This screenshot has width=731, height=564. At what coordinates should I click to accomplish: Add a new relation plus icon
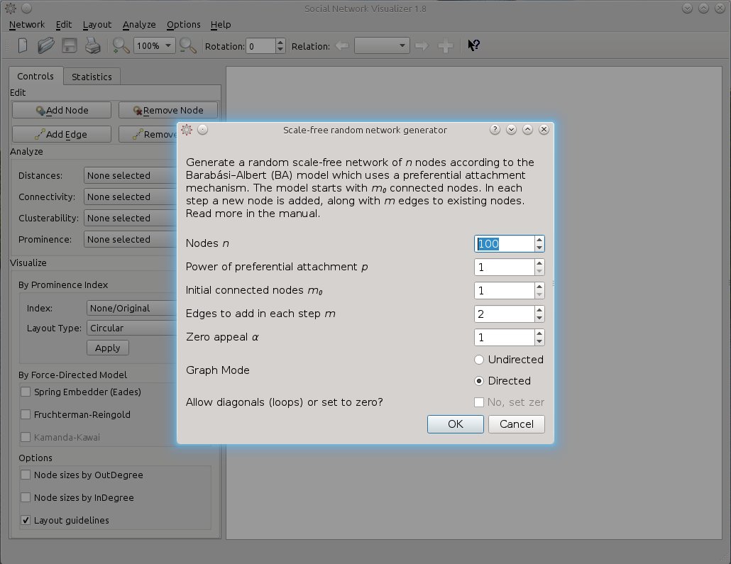coord(445,45)
